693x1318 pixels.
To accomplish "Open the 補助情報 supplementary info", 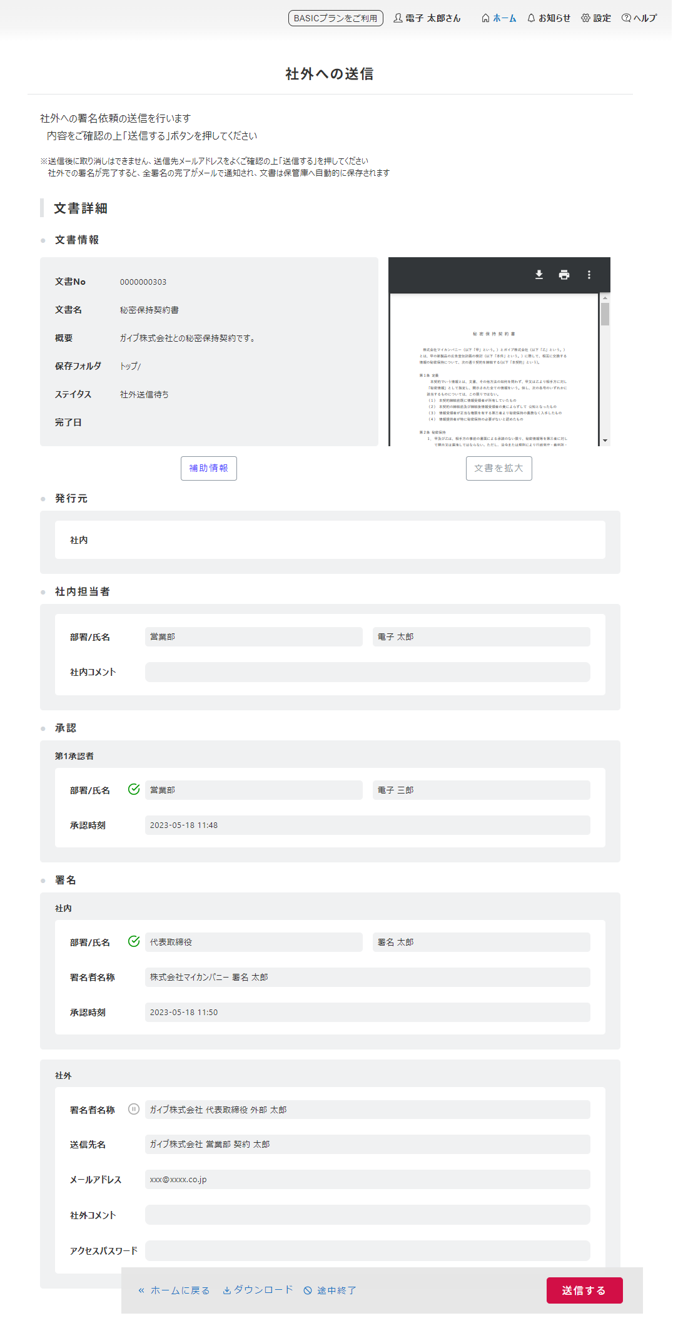I will [208, 468].
